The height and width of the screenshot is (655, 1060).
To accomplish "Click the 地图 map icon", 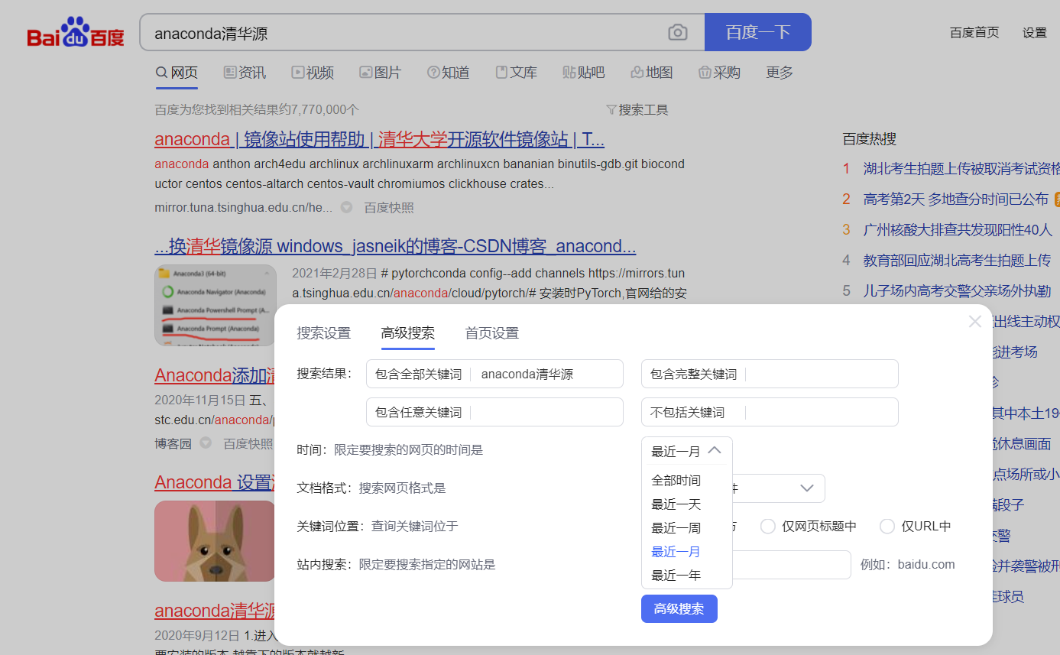I will 637,73.
